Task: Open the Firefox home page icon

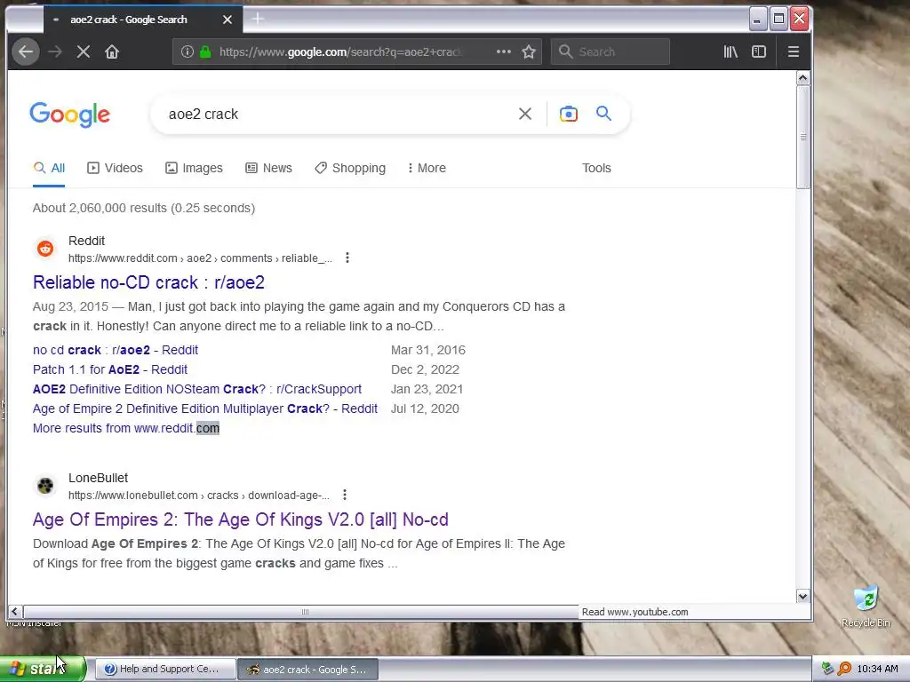Action: [112, 52]
